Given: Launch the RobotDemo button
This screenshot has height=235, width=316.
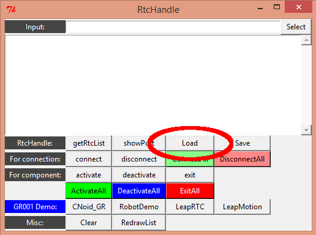Looking at the screenshot, I should 139,207.
